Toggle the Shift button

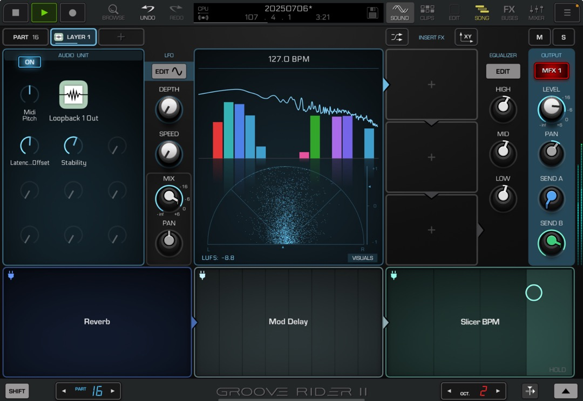point(17,391)
